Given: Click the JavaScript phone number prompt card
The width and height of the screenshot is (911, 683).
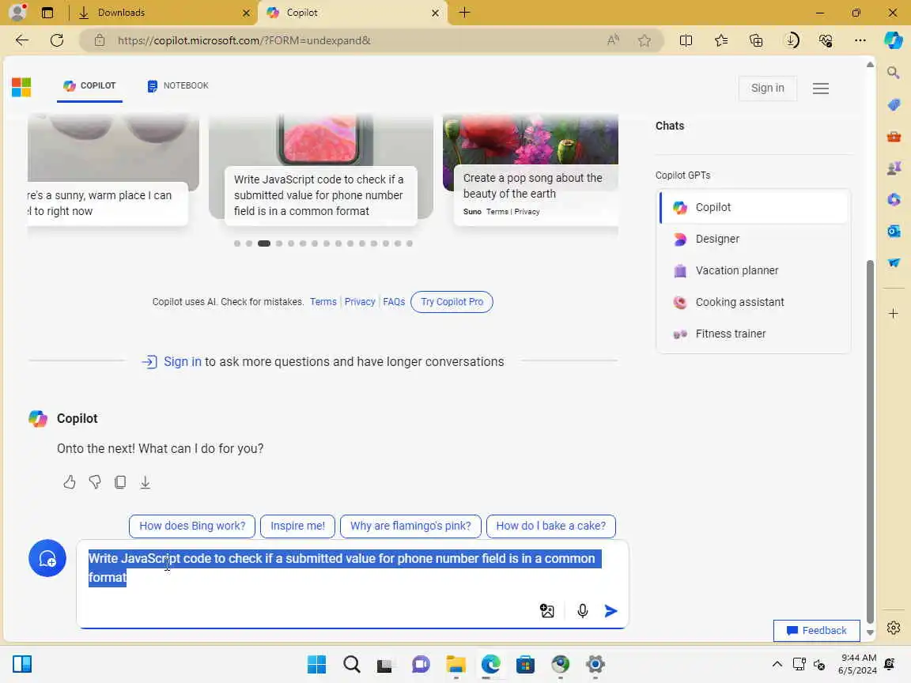Looking at the screenshot, I should click(x=321, y=195).
